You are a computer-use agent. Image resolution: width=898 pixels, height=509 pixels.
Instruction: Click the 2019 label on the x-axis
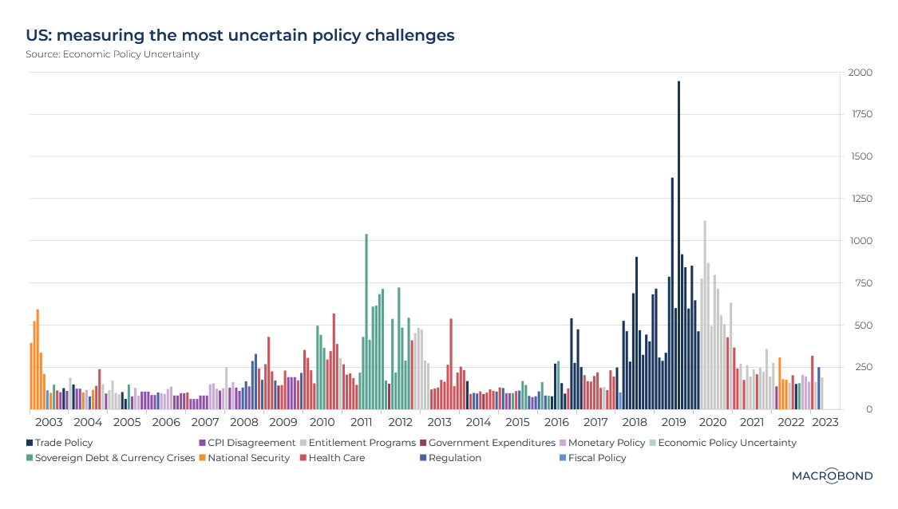[674, 423]
